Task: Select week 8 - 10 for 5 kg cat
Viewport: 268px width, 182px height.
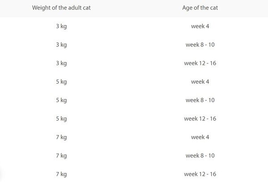Action: (200, 100)
